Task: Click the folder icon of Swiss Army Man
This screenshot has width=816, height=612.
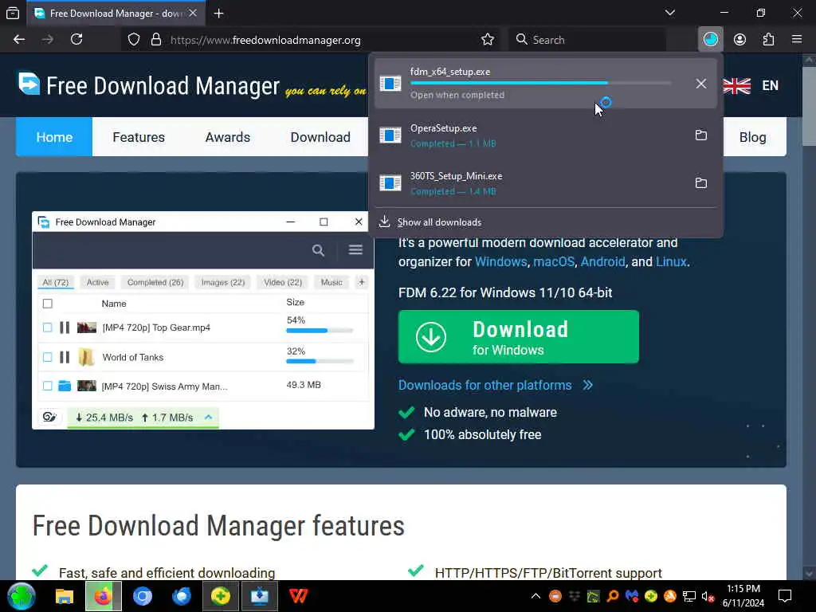Action: [x=65, y=386]
